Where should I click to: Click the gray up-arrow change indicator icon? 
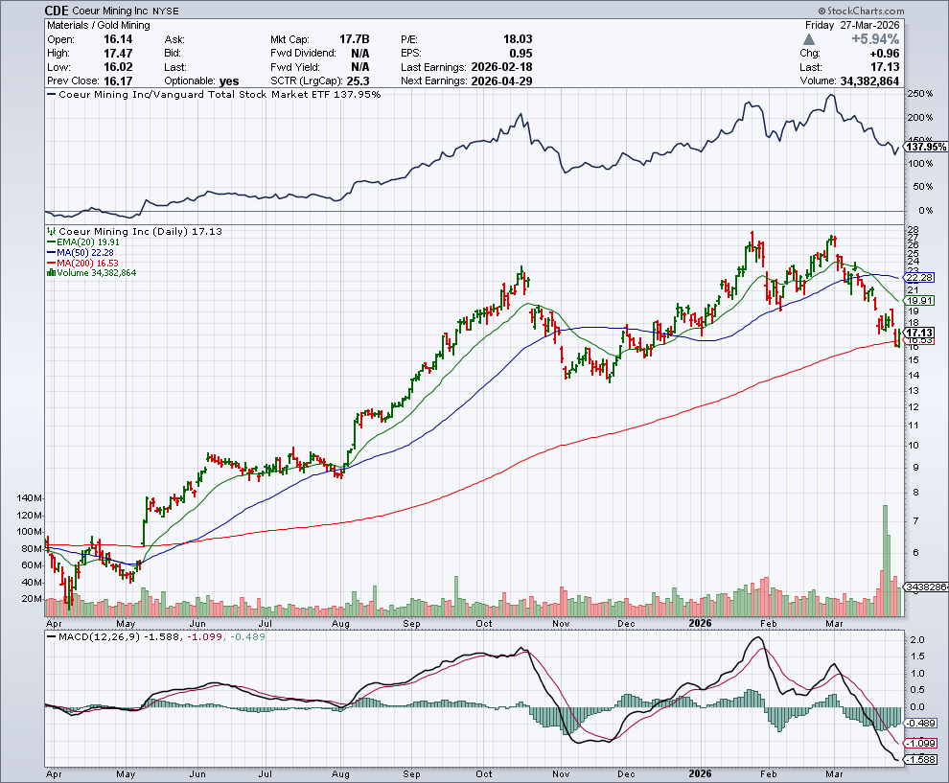click(x=809, y=39)
